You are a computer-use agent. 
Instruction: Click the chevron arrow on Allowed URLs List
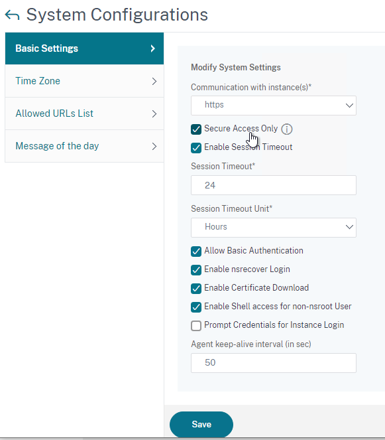(x=154, y=114)
